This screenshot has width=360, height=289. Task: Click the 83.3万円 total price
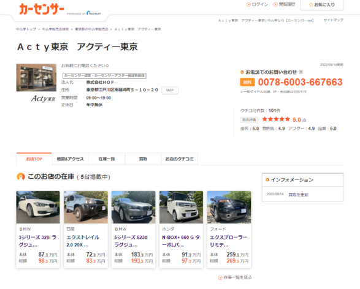click(x=96, y=261)
